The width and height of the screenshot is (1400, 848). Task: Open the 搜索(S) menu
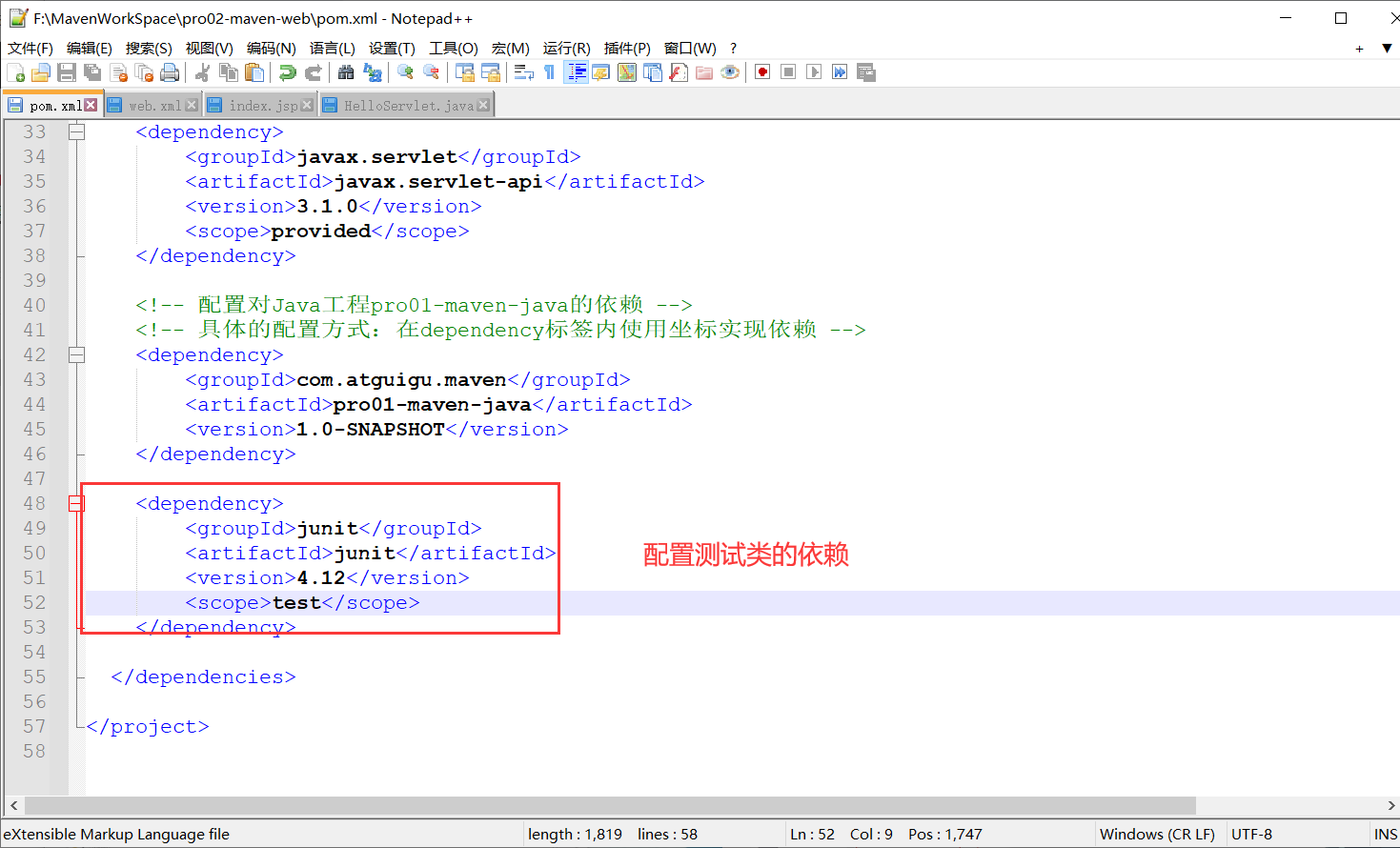[149, 49]
